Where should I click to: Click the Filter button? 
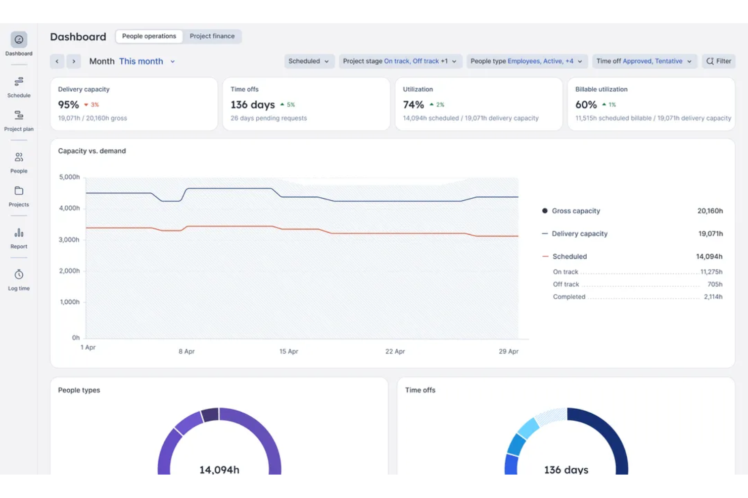coord(719,61)
